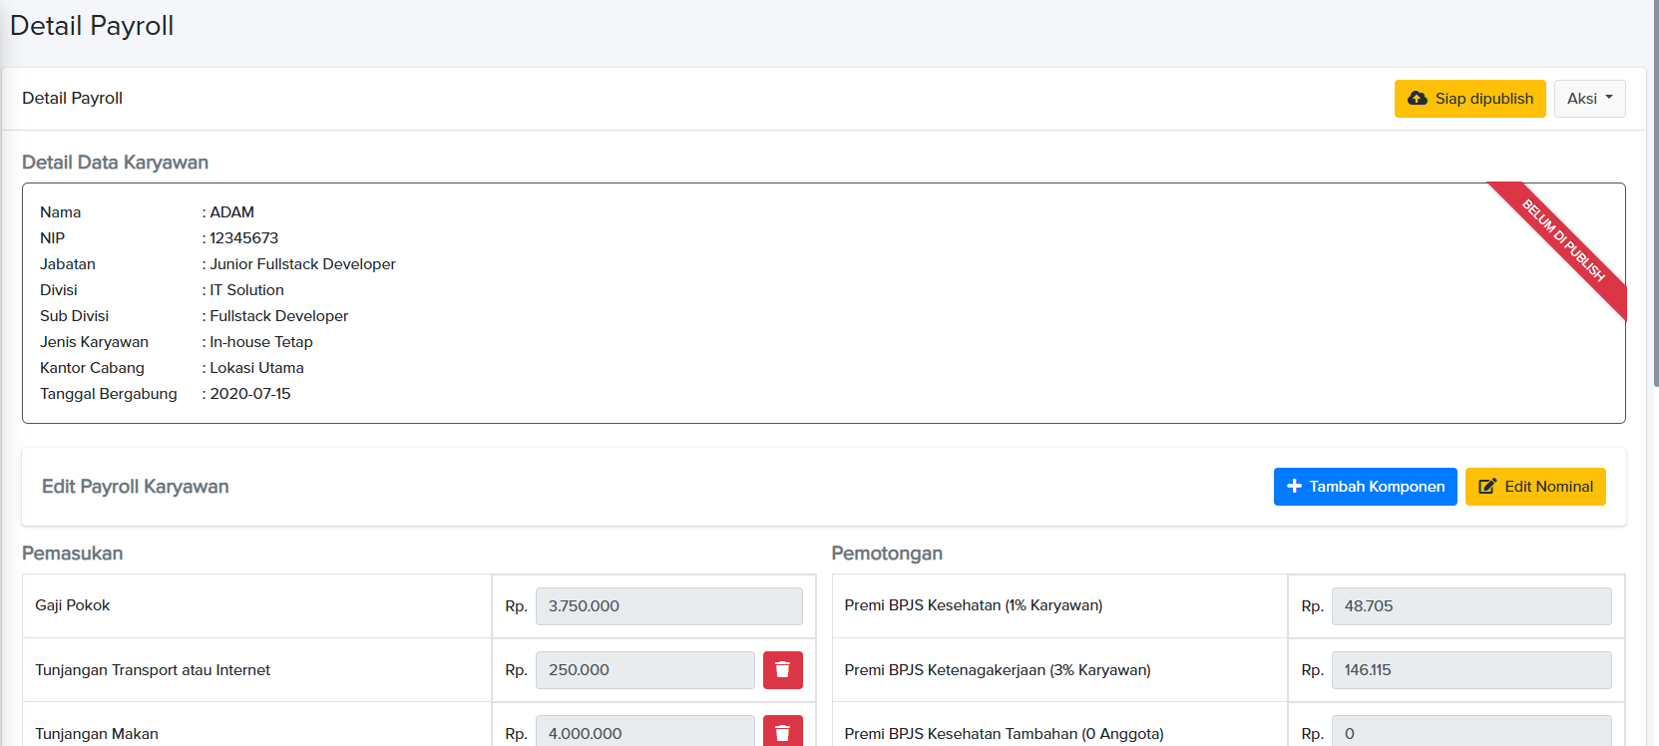Click the pencil edit icon on Edit Nominal
This screenshot has width=1659, height=746.
click(x=1486, y=487)
